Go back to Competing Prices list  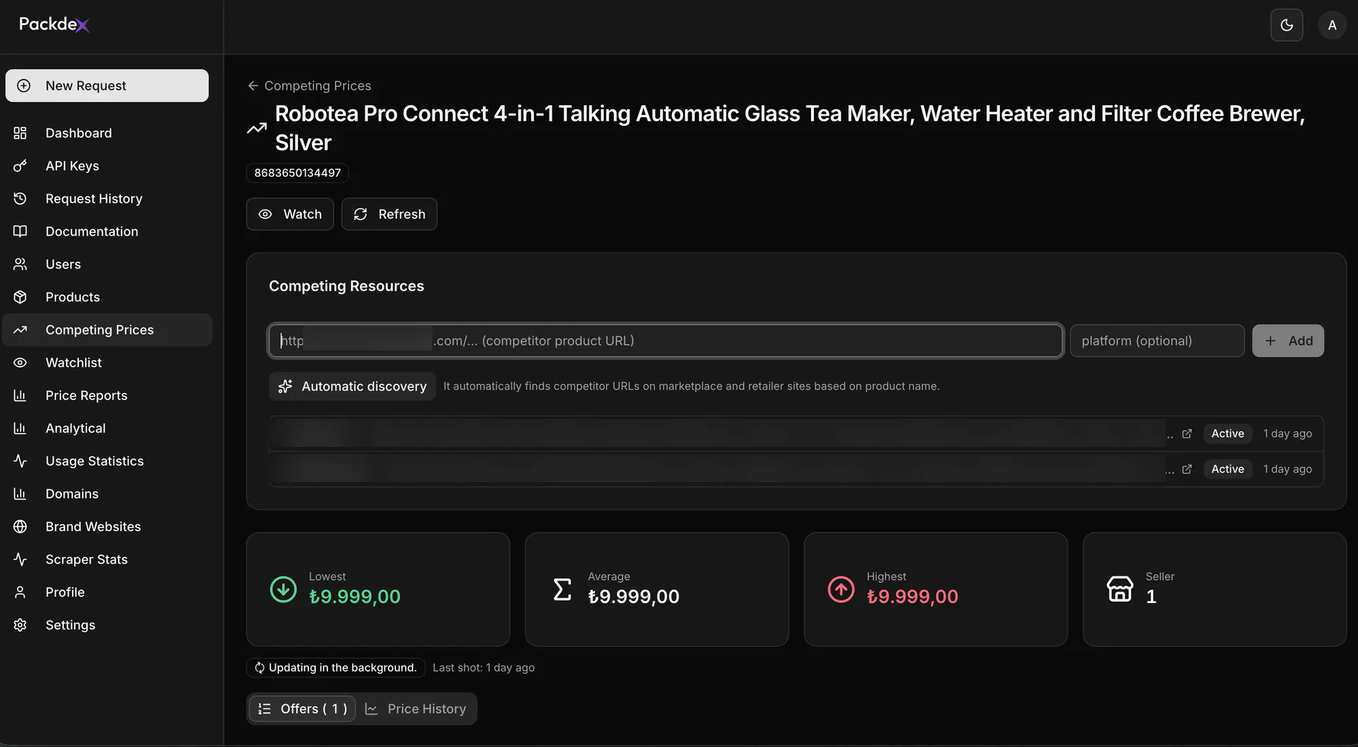[309, 86]
